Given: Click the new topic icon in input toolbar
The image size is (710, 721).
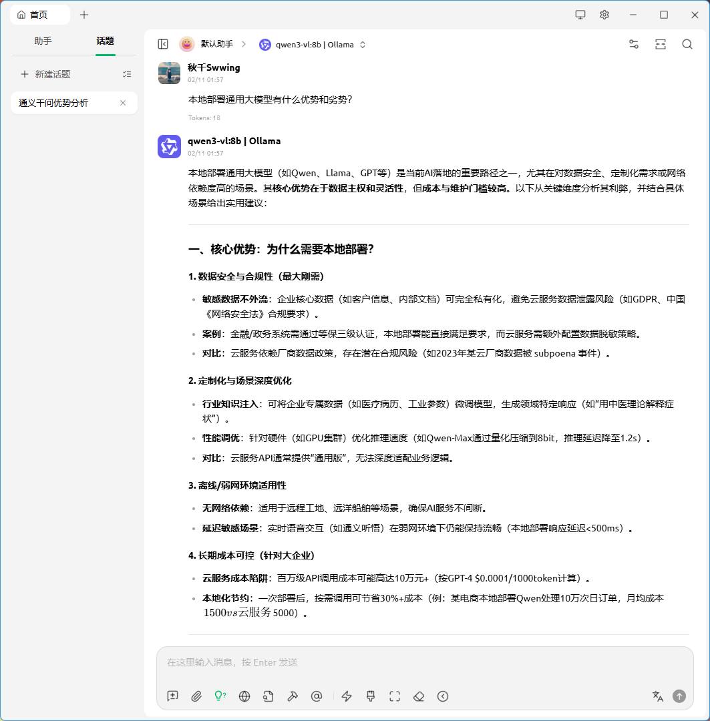Looking at the screenshot, I should point(172,696).
